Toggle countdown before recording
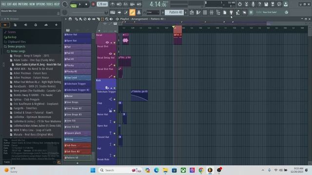Screen dimensions: 312x175 [126, 4]
